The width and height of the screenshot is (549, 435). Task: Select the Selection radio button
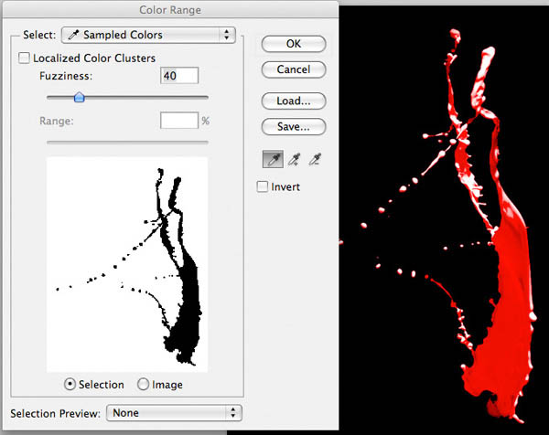click(x=70, y=384)
